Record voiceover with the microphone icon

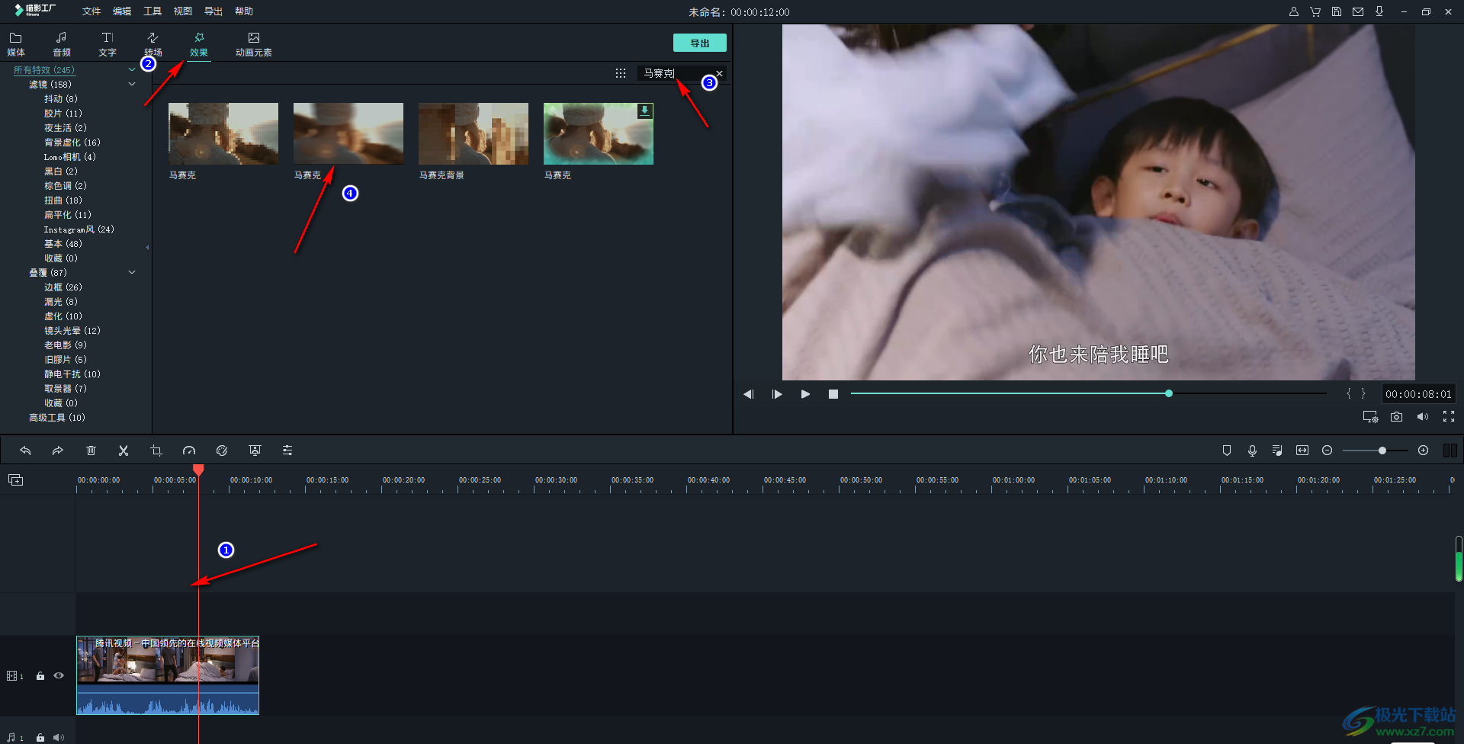click(1252, 451)
